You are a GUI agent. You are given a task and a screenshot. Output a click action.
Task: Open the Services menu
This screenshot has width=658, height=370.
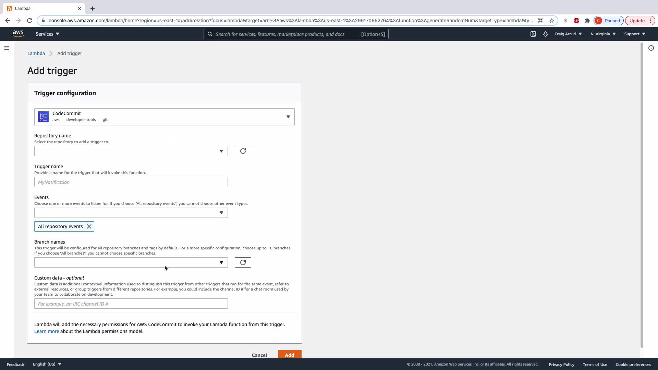click(x=47, y=34)
